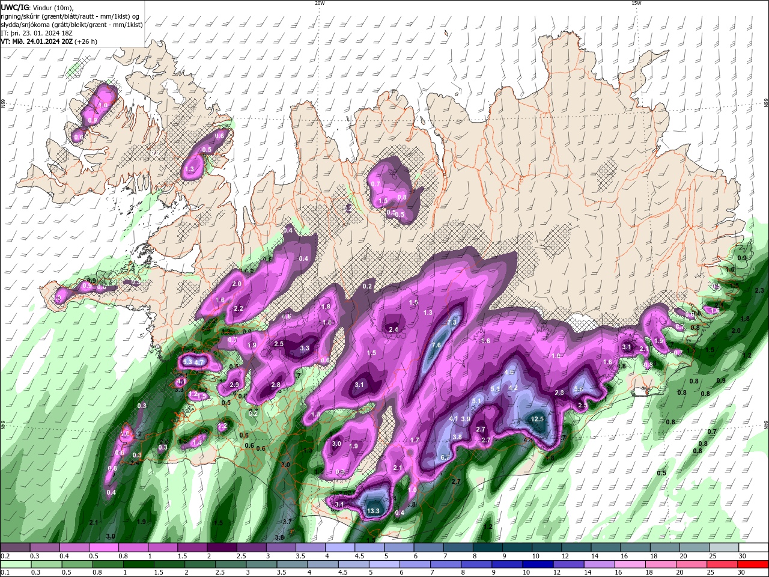769x577 pixels.
Task: Click the pale lavender 4 snow legend swatch
Action: [x=340, y=548]
